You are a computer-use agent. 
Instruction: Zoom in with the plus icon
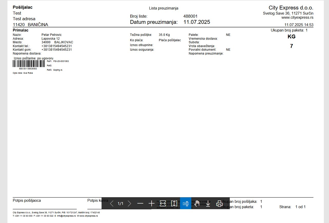pos(152,204)
